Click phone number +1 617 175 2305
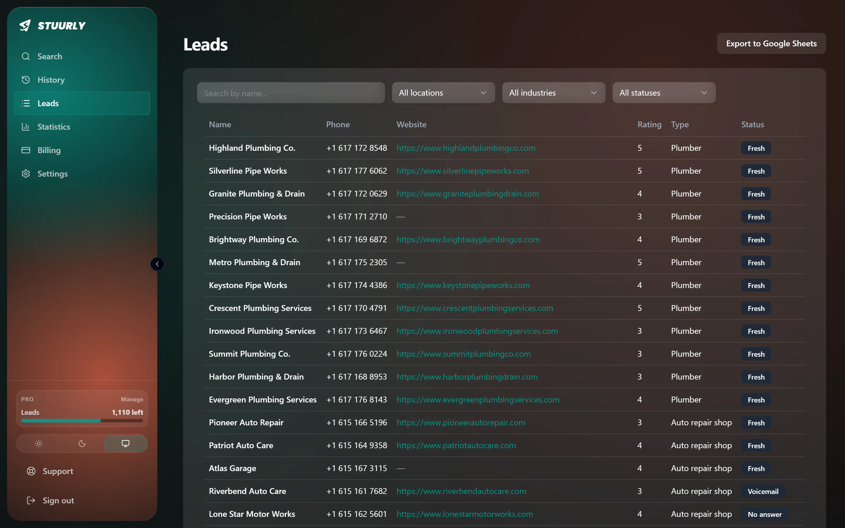The image size is (845, 528). coord(356,262)
